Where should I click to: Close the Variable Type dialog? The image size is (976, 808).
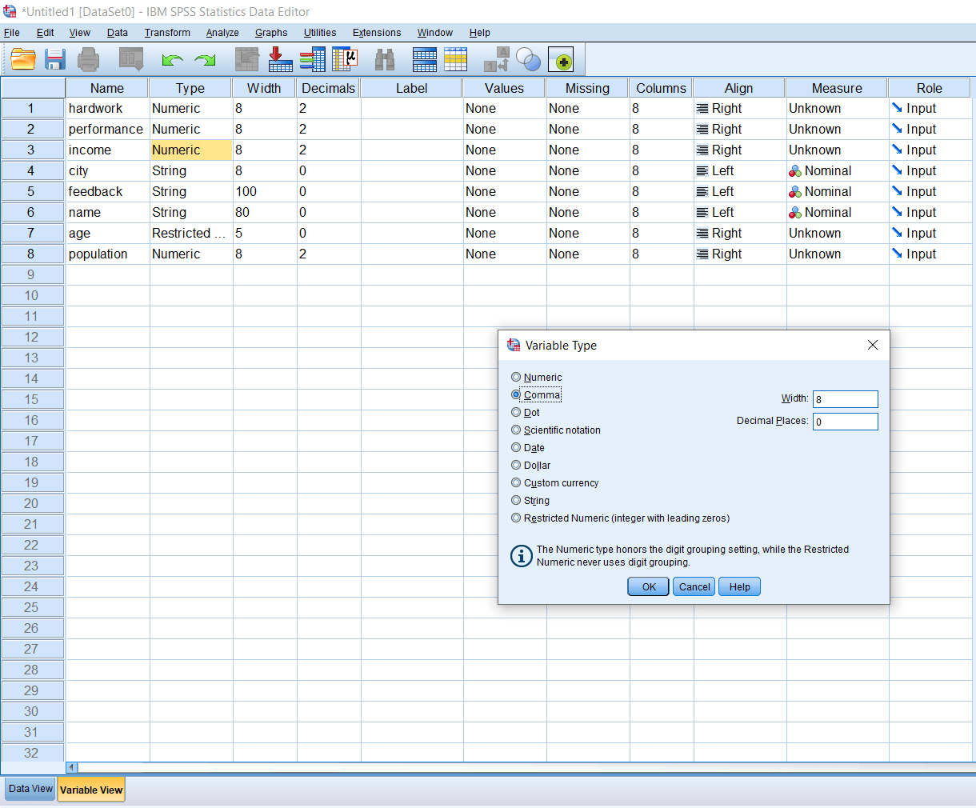(873, 345)
